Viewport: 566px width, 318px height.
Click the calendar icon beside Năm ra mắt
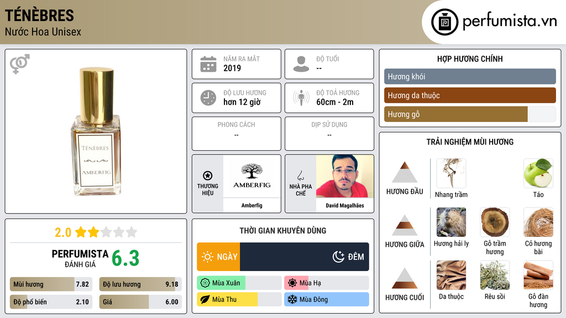(208, 64)
